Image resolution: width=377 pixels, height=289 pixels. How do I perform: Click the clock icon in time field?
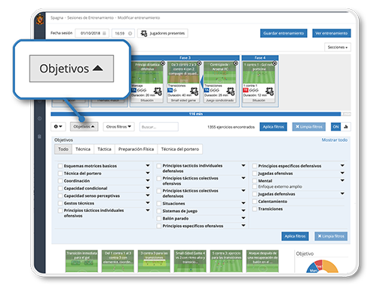click(130, 33)
